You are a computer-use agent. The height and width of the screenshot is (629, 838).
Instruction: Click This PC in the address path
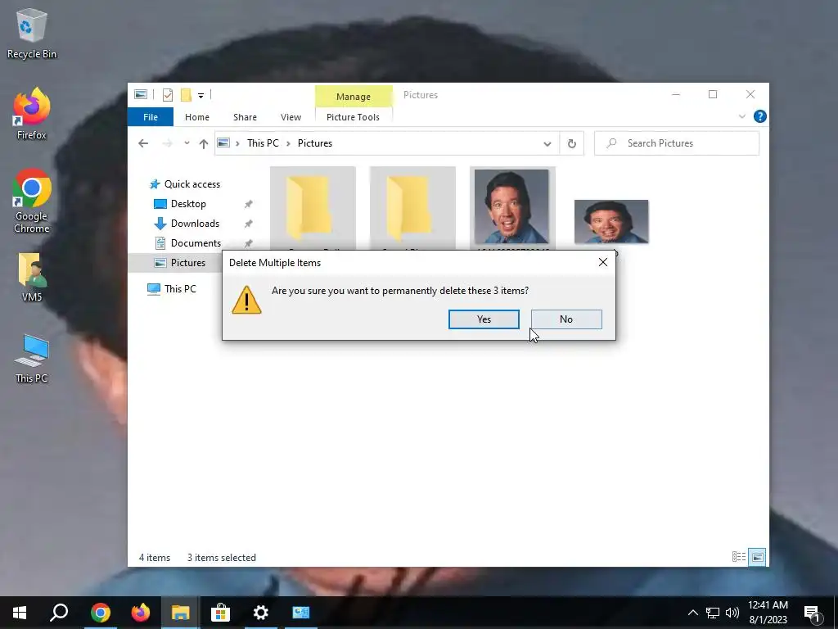pos(263,143)
